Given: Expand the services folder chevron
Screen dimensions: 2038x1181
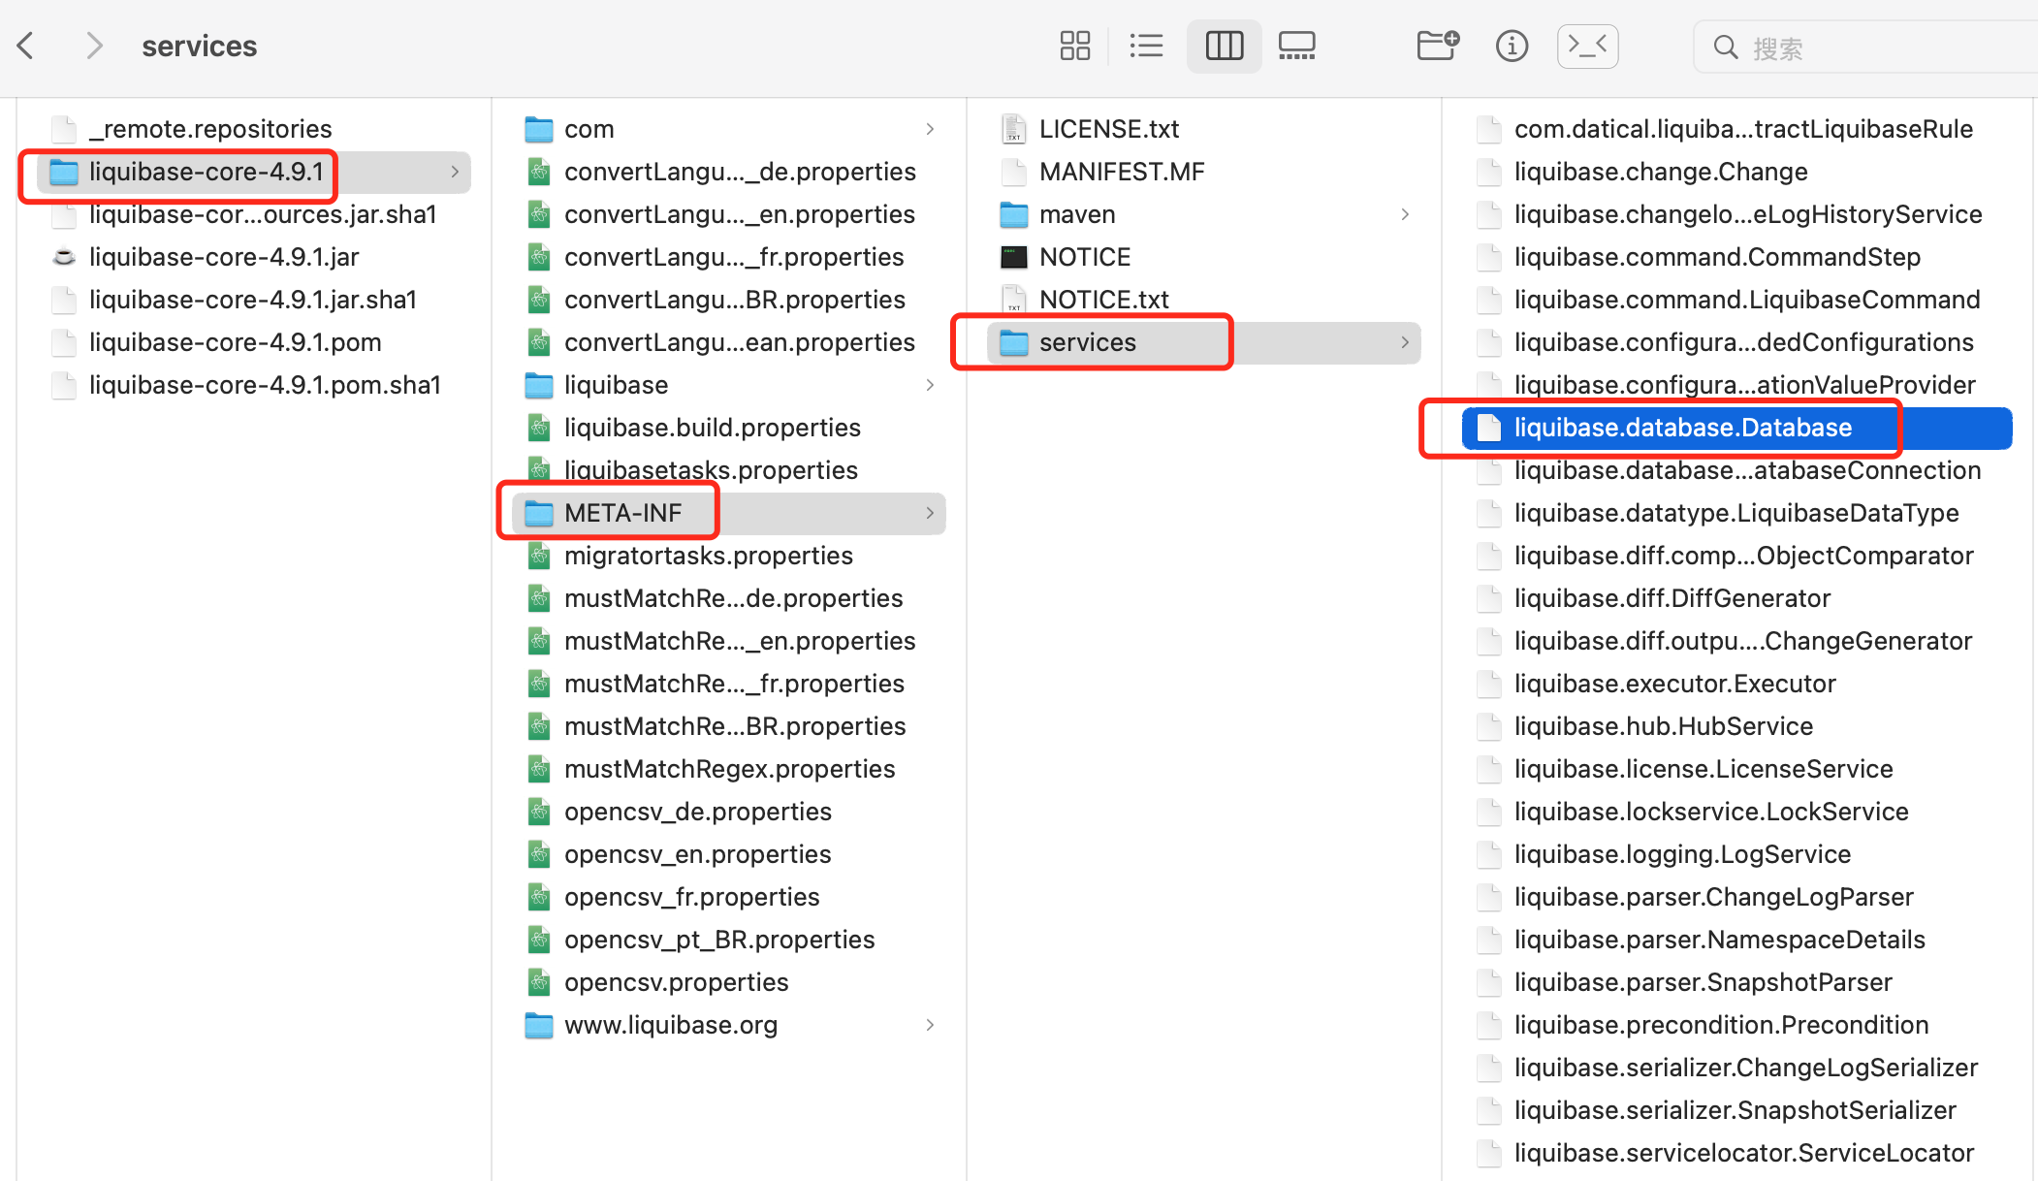Looking at the screenshot, I should pyautogui.click(x=1404, y=342).
